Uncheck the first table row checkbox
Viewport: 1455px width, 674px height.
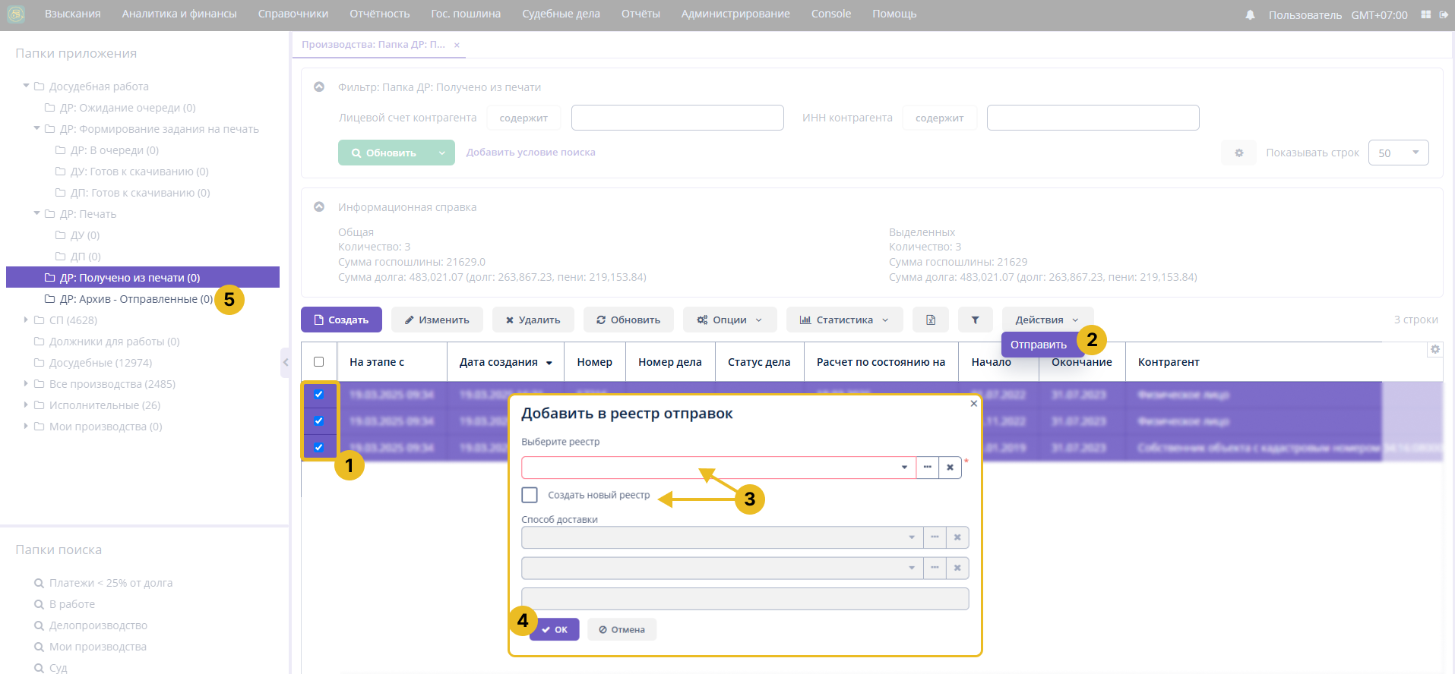[319, 394]
